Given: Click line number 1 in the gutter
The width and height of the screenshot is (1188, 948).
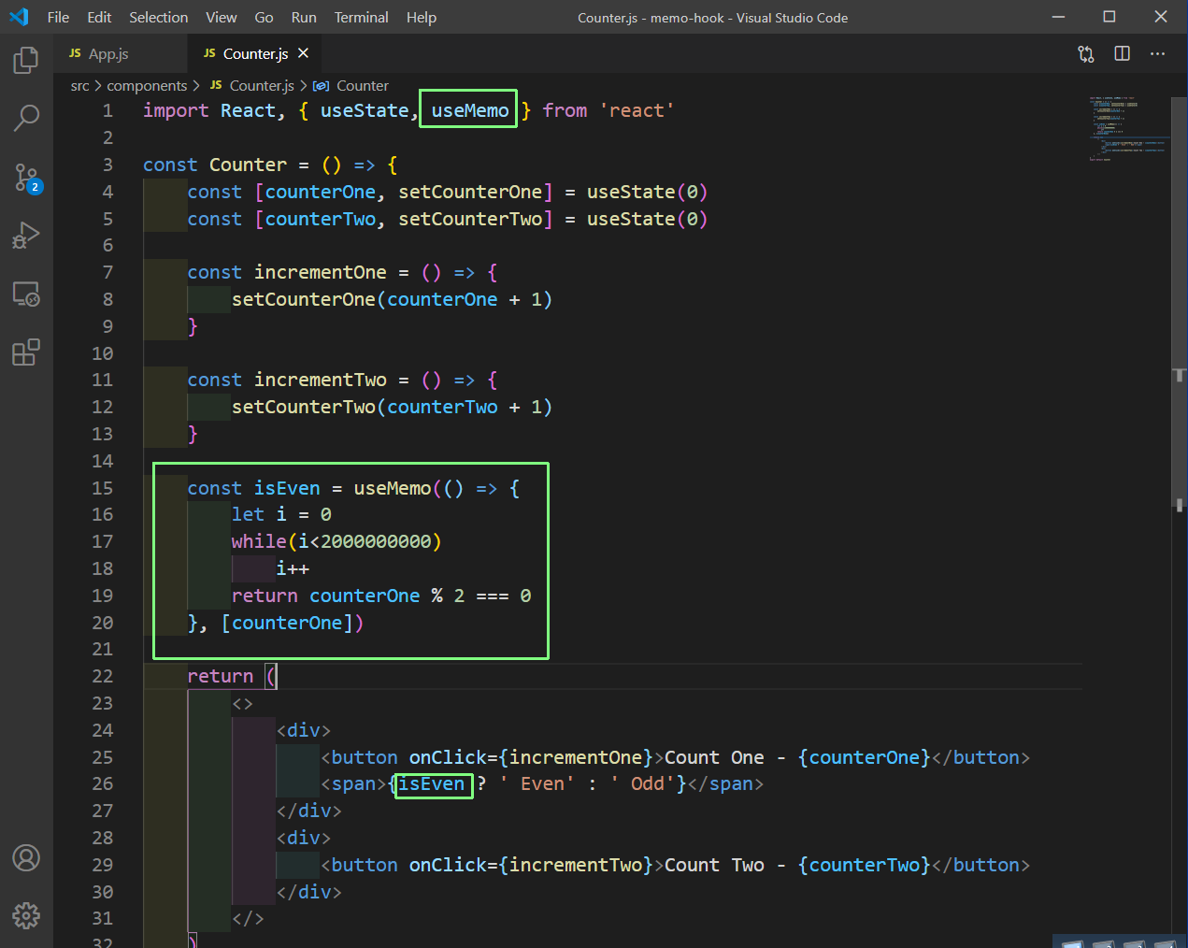Looking at the screenshot, I should pyautogui.click(x=107, y=110).
